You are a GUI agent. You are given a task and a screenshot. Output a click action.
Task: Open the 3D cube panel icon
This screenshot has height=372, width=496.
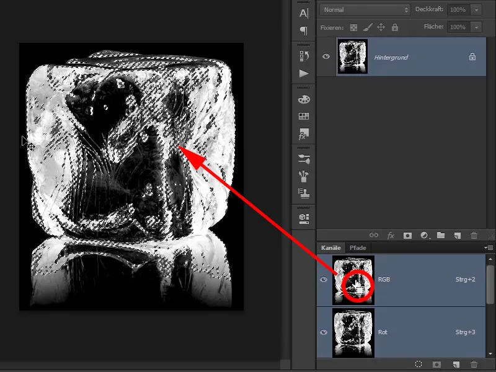click(304, 219)
